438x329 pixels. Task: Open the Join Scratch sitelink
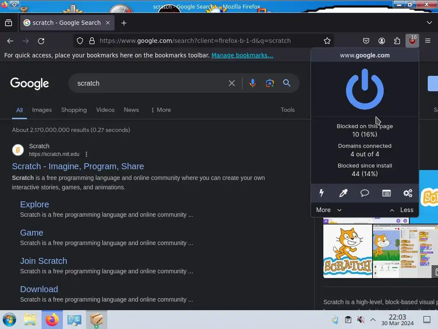point(44,261)
